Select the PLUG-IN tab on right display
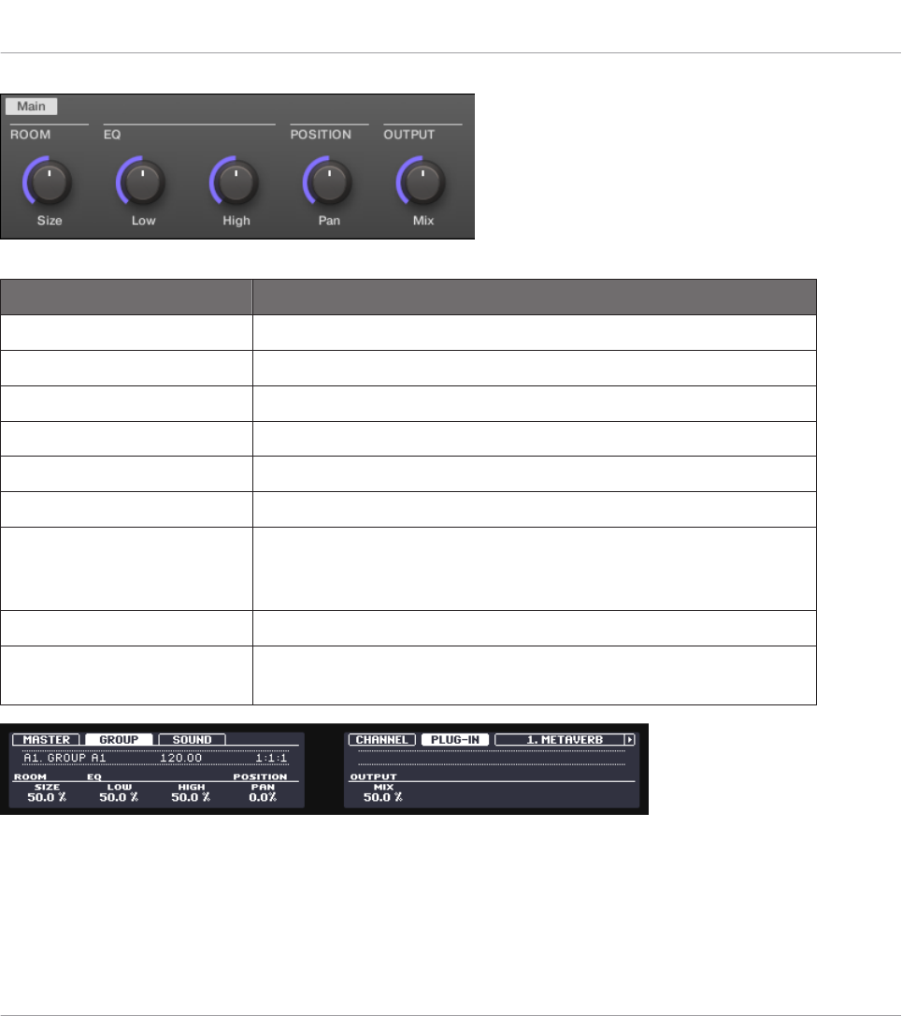The image size is (902, 1016). click(454, 739)
